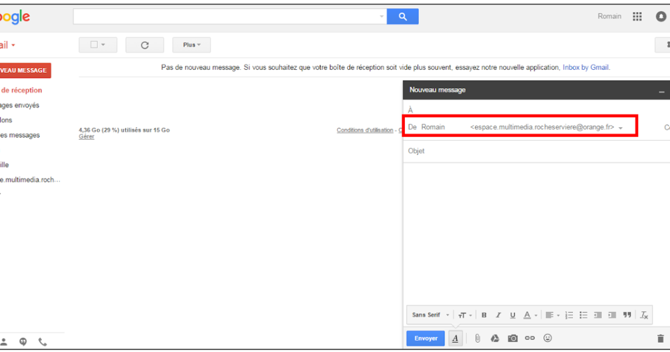The width and height of the screenshot is (670, 352).
Task: Tick the select-all messages checkbox
Action: [x=94, y=44]
